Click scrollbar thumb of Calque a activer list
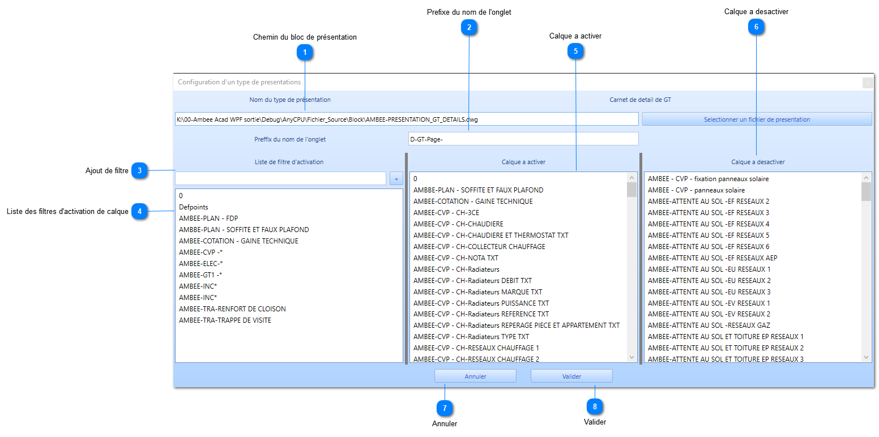879x437 pixels. point(632,190)
